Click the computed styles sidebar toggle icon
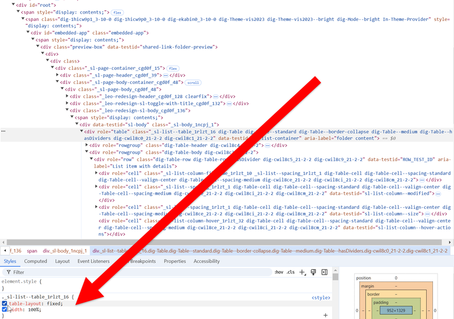 (324, 272)
